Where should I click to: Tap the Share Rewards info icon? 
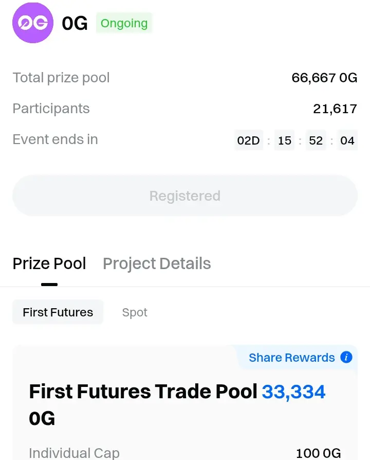click(346, 357)
